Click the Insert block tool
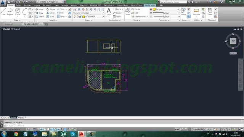 click(x=128, y=12)
